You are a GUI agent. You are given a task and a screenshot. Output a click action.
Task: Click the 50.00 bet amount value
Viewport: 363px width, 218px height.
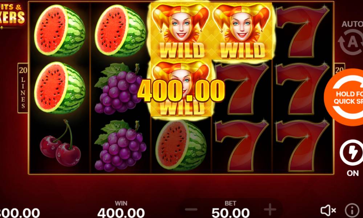pos(231,213)
